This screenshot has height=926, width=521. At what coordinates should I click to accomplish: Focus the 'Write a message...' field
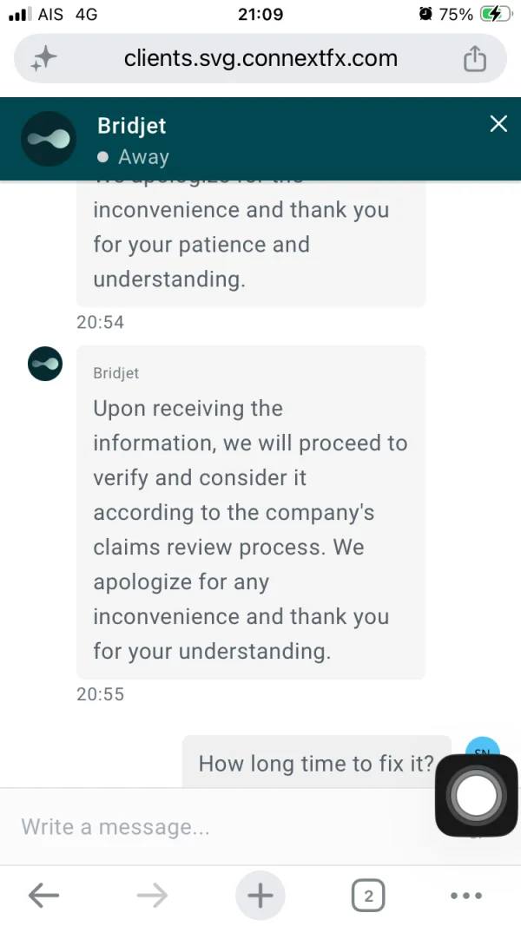pyautogui.click(x=225, y=827)
